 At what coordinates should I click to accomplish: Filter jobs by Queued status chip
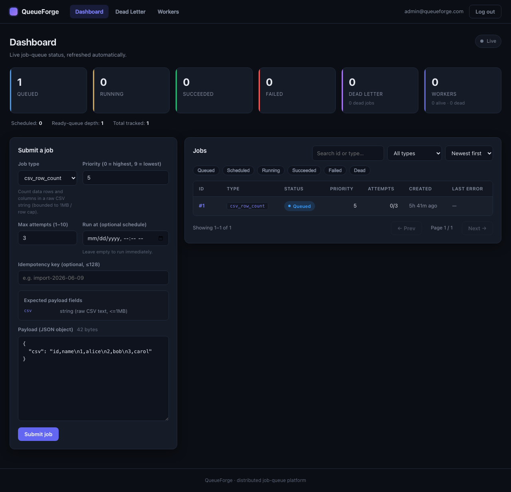[x=206, y=170]
